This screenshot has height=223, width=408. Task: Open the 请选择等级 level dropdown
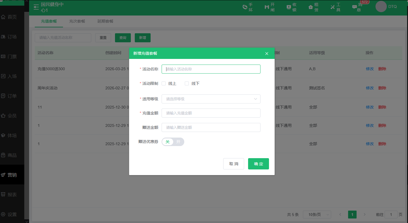coord(211,99)
